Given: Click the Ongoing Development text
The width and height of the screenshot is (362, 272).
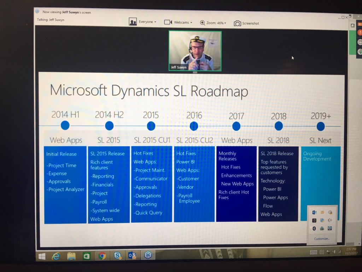Looking at the screenshot, I should (x=317, y=156).
